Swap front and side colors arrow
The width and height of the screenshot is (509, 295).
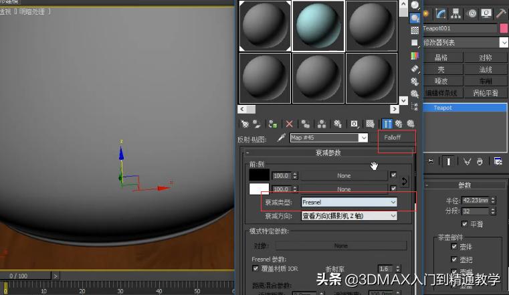[x=404, y=181]
